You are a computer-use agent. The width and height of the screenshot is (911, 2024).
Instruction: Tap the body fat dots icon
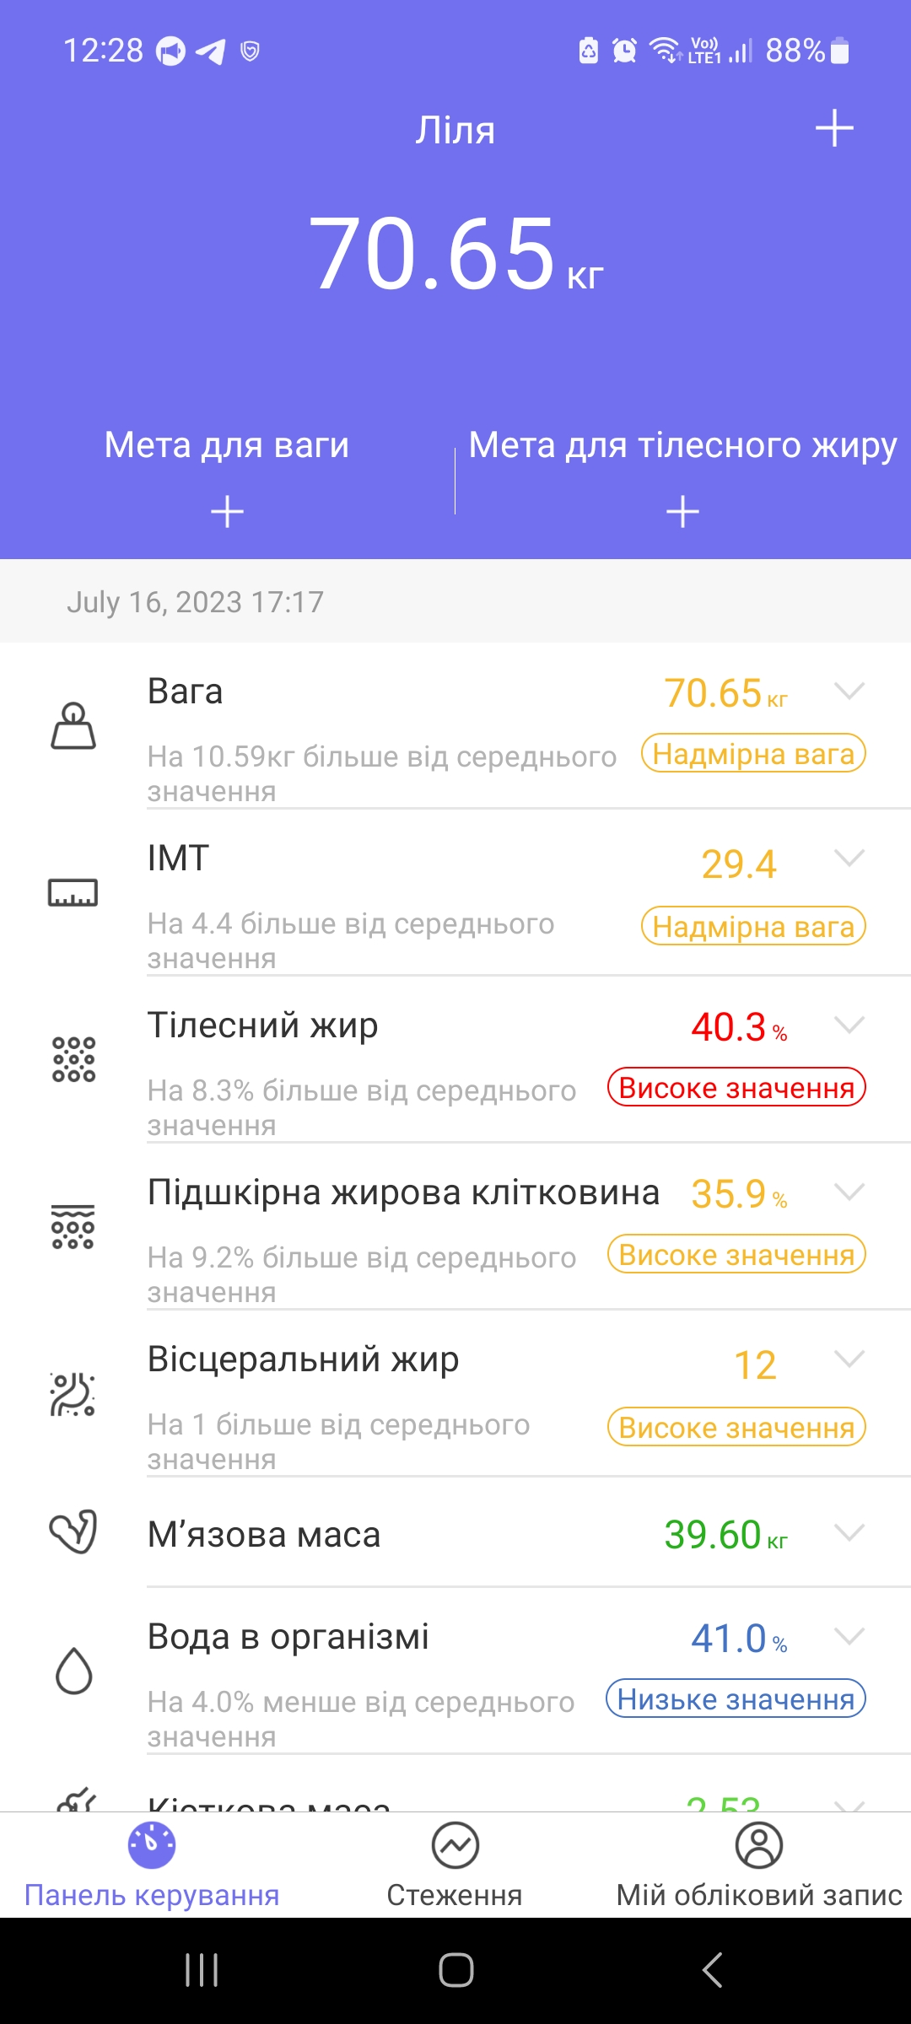click(73, 1059)
